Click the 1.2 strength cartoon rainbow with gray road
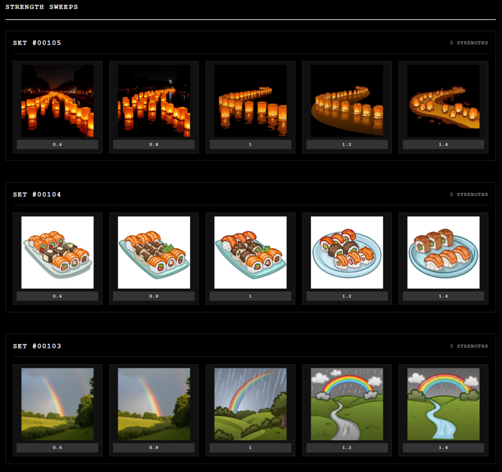This screenshot has height=472, width=502. point(347,404)
